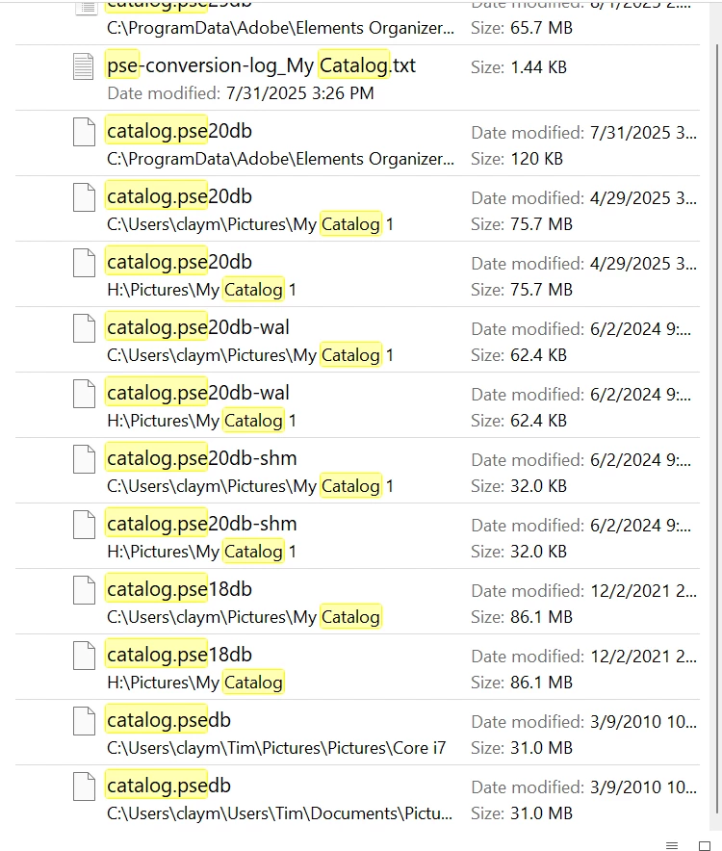
Task: Click path H:\Pictures\My Catalog 1 under catalog.pse20db
Action: (x=202, y=290)
